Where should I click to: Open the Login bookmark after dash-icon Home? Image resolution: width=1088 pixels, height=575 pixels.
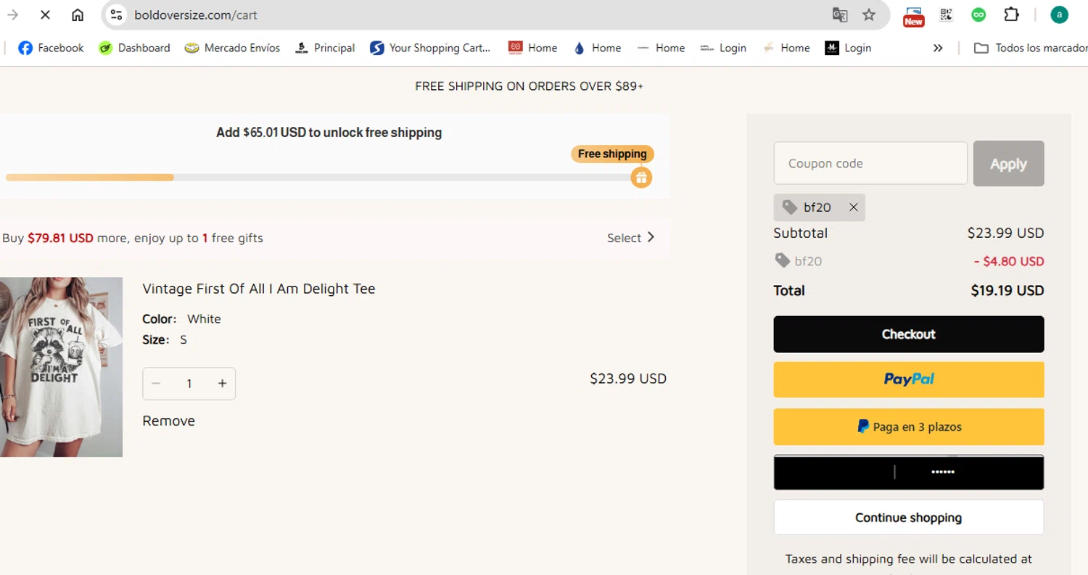click(x=723, y=48)
